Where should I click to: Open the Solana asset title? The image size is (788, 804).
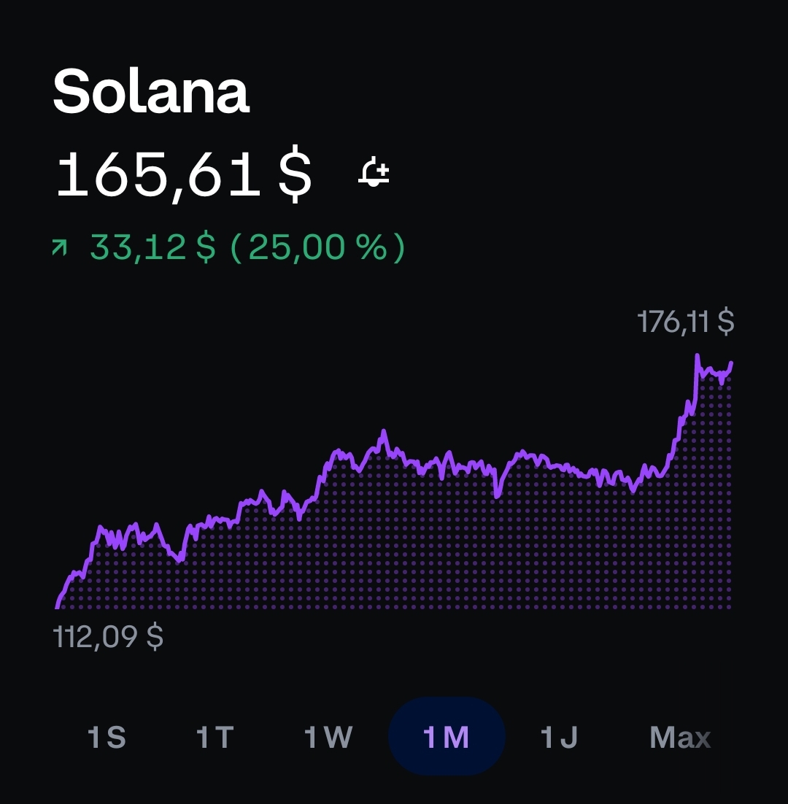(151, 91)
